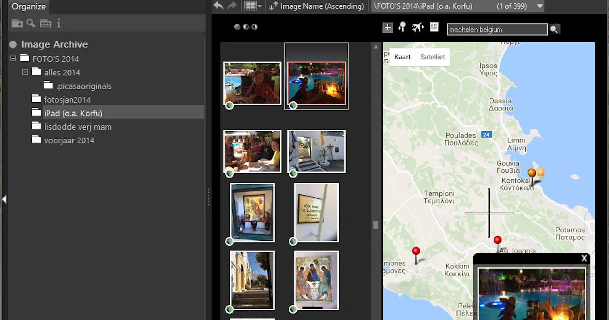Click the plus icon above the map
Viewport: 609px width, 320px height.
(388, 28)
